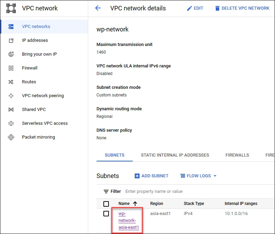Click the Disabled IPv6 range value
Image resolution: width=275 pixels, height=234 pixels.
(x=104, y=74)
